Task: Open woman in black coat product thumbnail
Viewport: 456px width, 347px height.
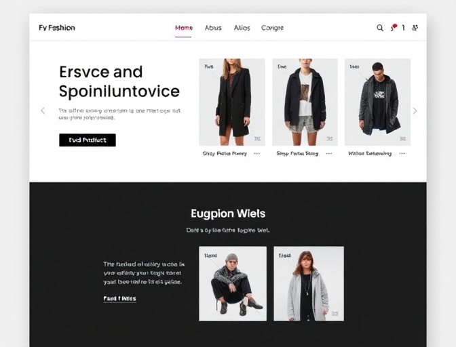Action: 232,102
